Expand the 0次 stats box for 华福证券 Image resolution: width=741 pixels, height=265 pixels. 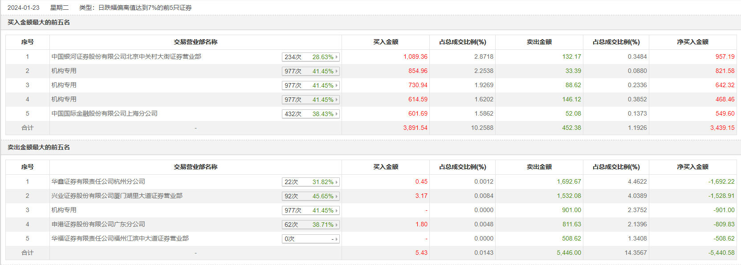[310, 239]
